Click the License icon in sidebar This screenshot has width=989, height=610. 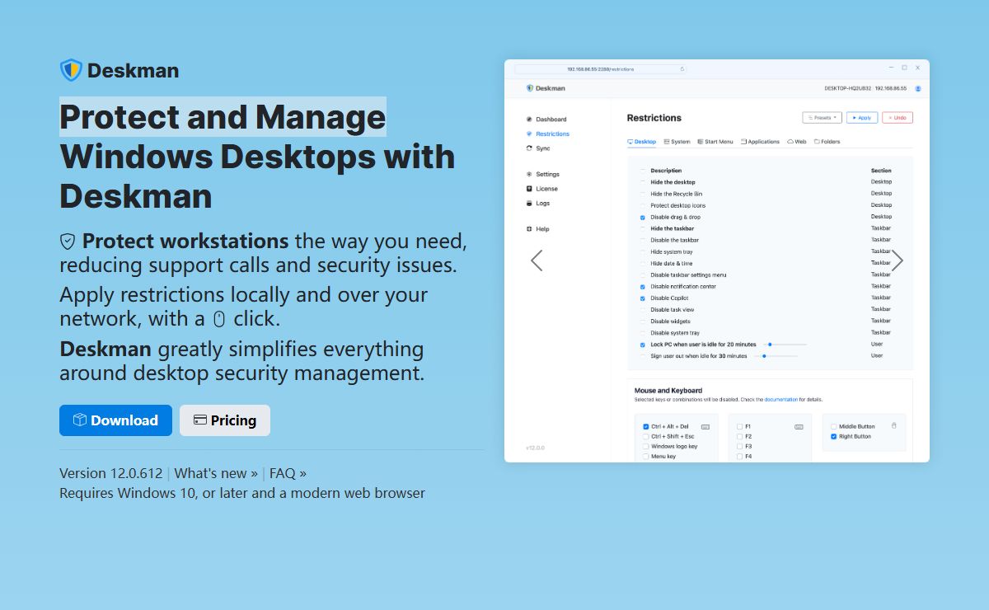click(x=529, y=189)
